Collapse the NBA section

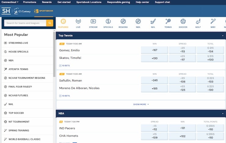[223, 113]
